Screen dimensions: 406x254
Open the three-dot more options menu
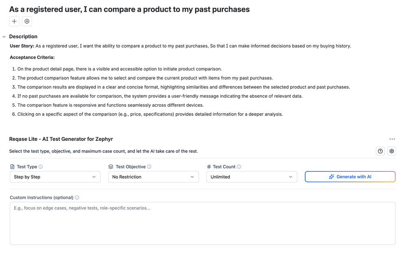pyautogui.click(x=392, y=139)
